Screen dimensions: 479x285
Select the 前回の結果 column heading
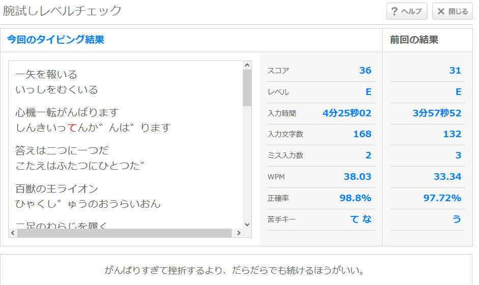pyautogui.click(x=414, y=40)
